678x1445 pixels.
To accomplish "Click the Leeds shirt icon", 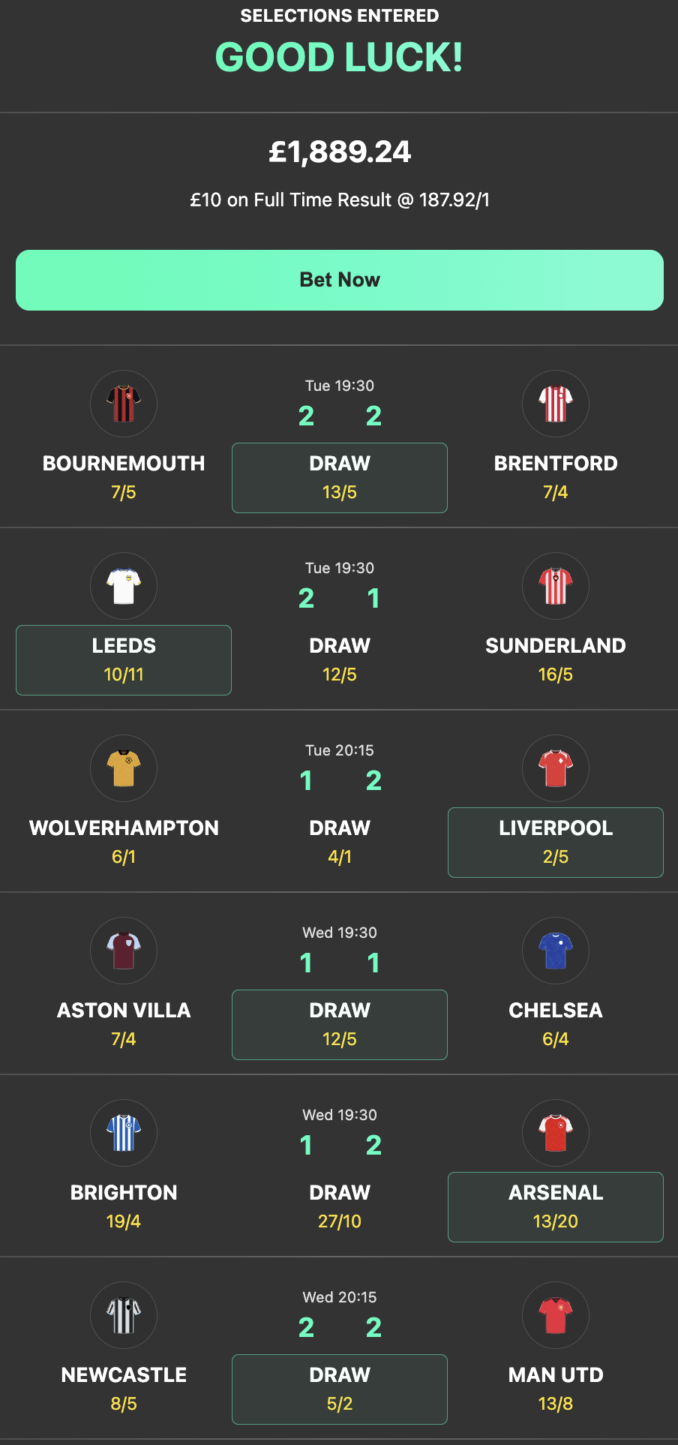I will point(123,586).
